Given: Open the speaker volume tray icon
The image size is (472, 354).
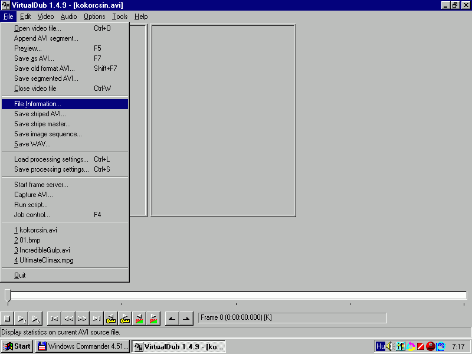Looking at the screenshot, I should pos(389,346).
